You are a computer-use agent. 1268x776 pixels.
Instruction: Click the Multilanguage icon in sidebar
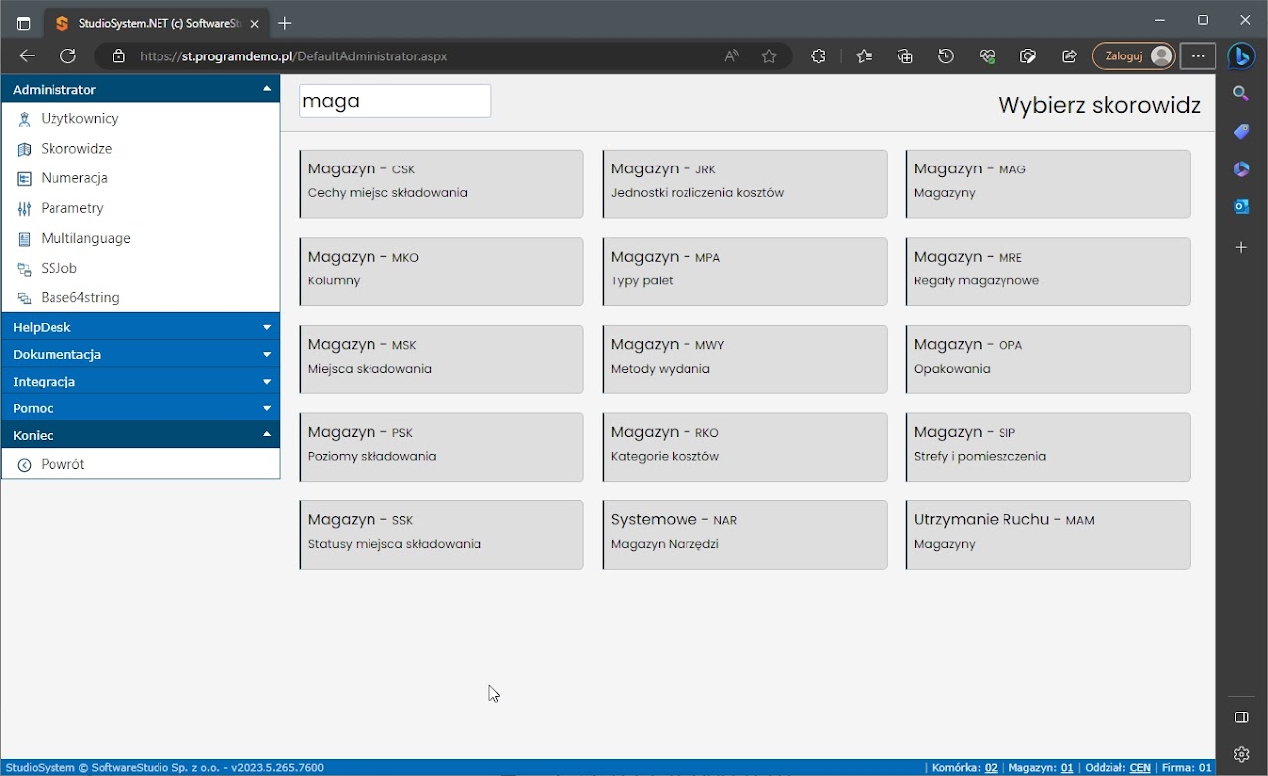tap(25, 238)
